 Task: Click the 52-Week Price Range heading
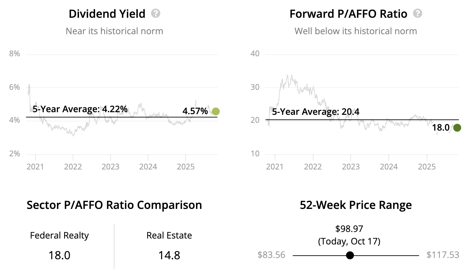click(x=356, y=205)
